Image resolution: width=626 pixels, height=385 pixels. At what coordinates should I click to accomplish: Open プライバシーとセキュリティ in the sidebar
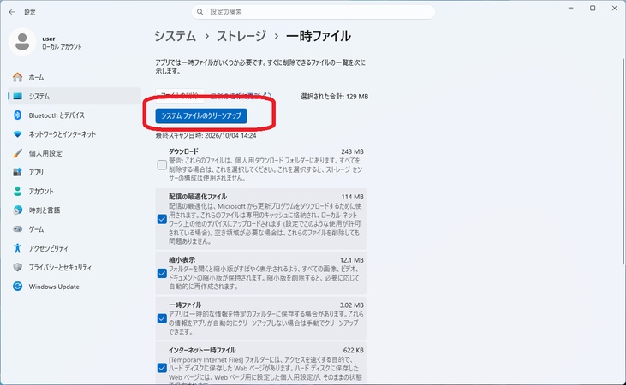pos(74,267)
